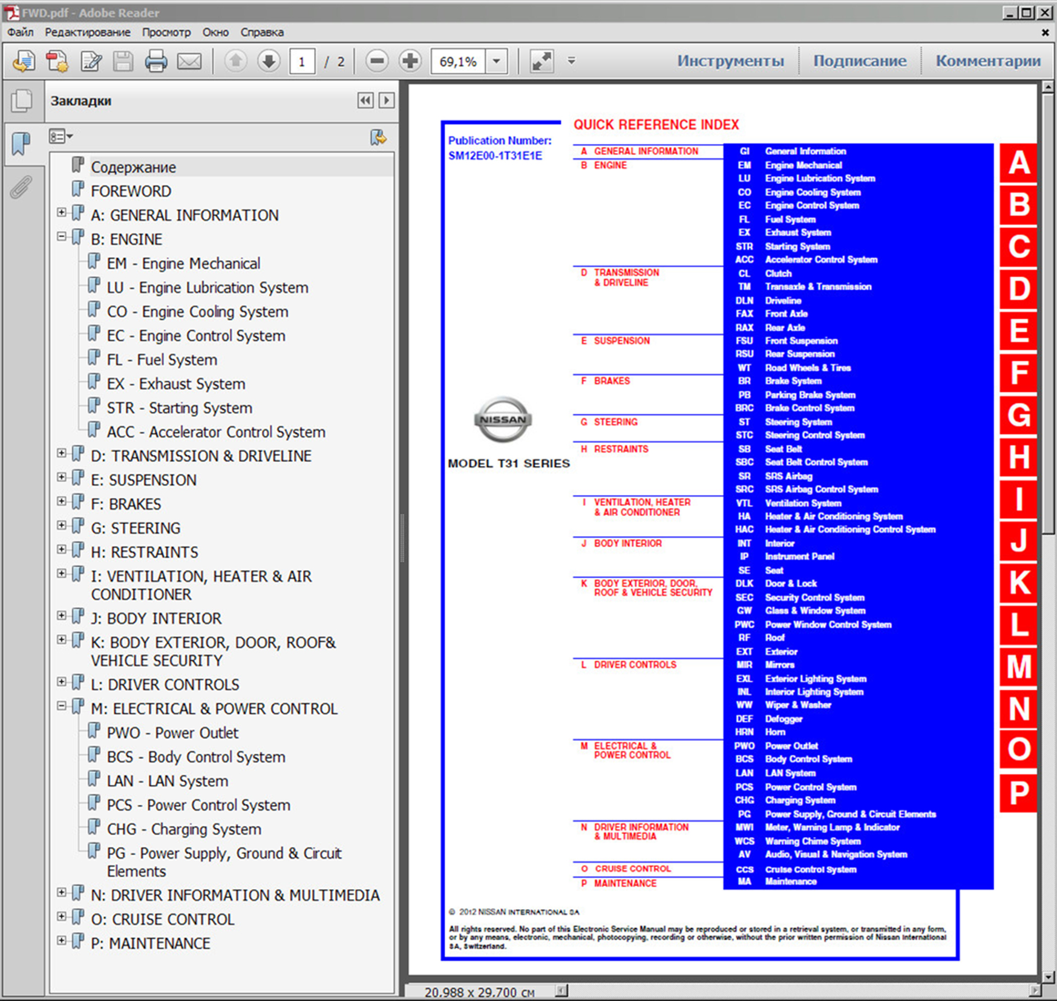Collapse the B: ENGINE bookmark tree
The width and height of the screenshot is (1057, 1001).
coord(62,237)
